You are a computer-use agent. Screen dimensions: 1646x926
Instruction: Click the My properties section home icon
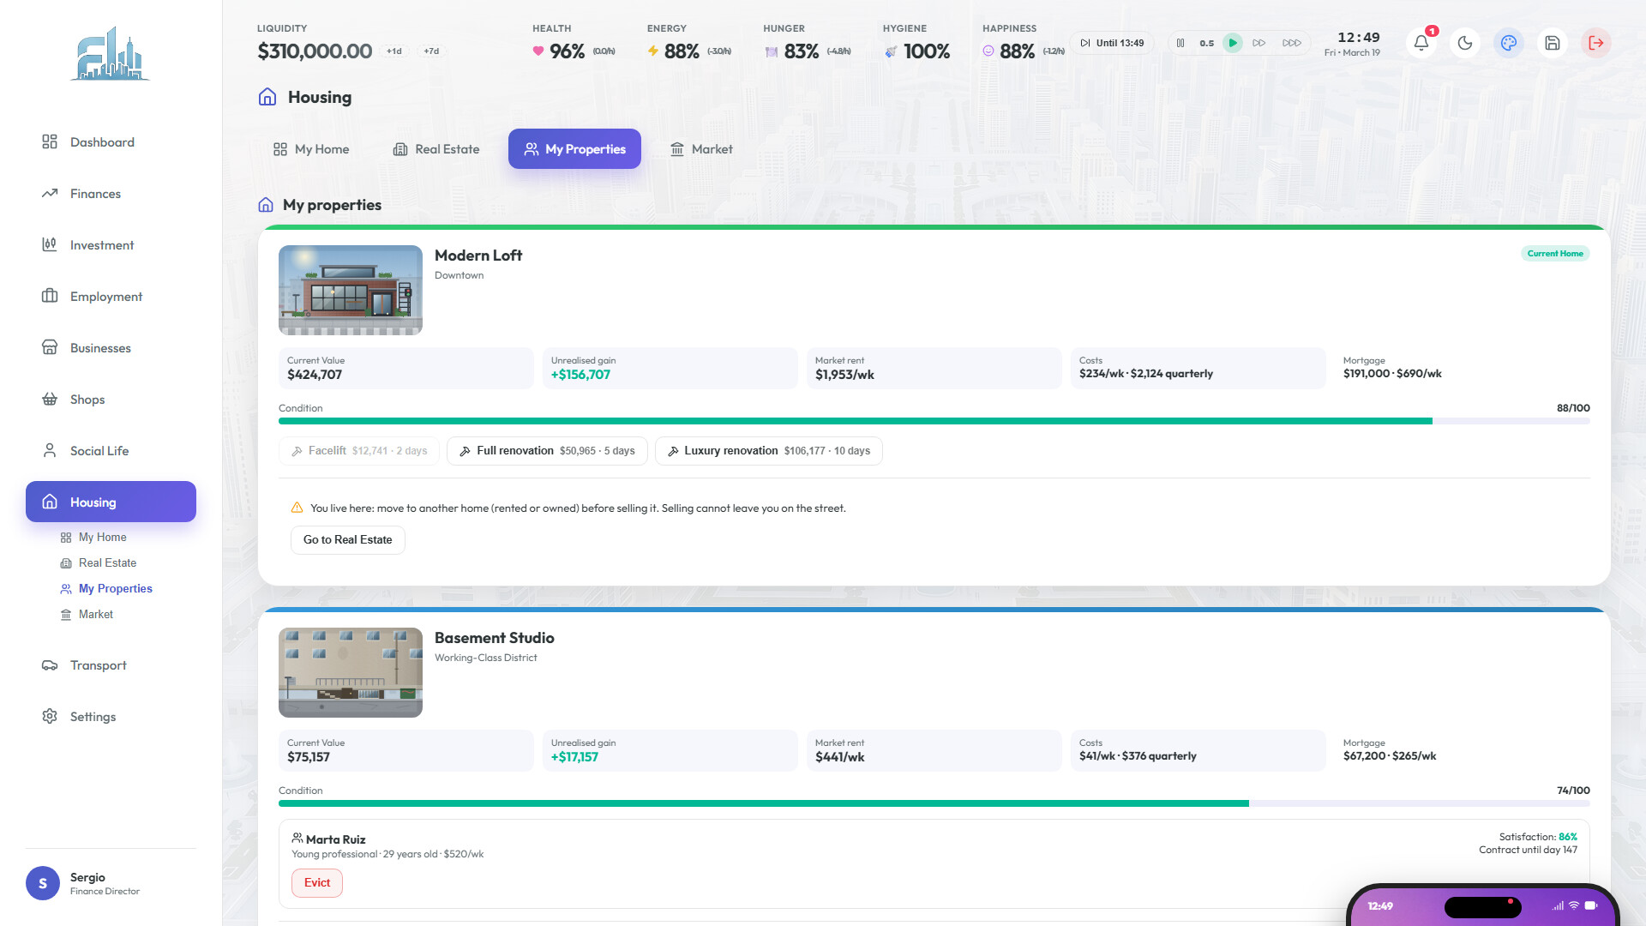266,205
